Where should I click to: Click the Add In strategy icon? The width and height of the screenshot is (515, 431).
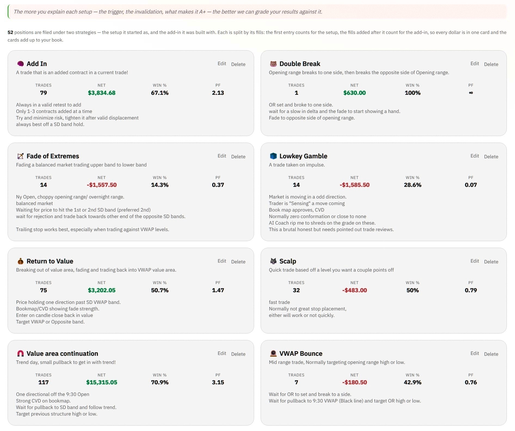[20, 64]
